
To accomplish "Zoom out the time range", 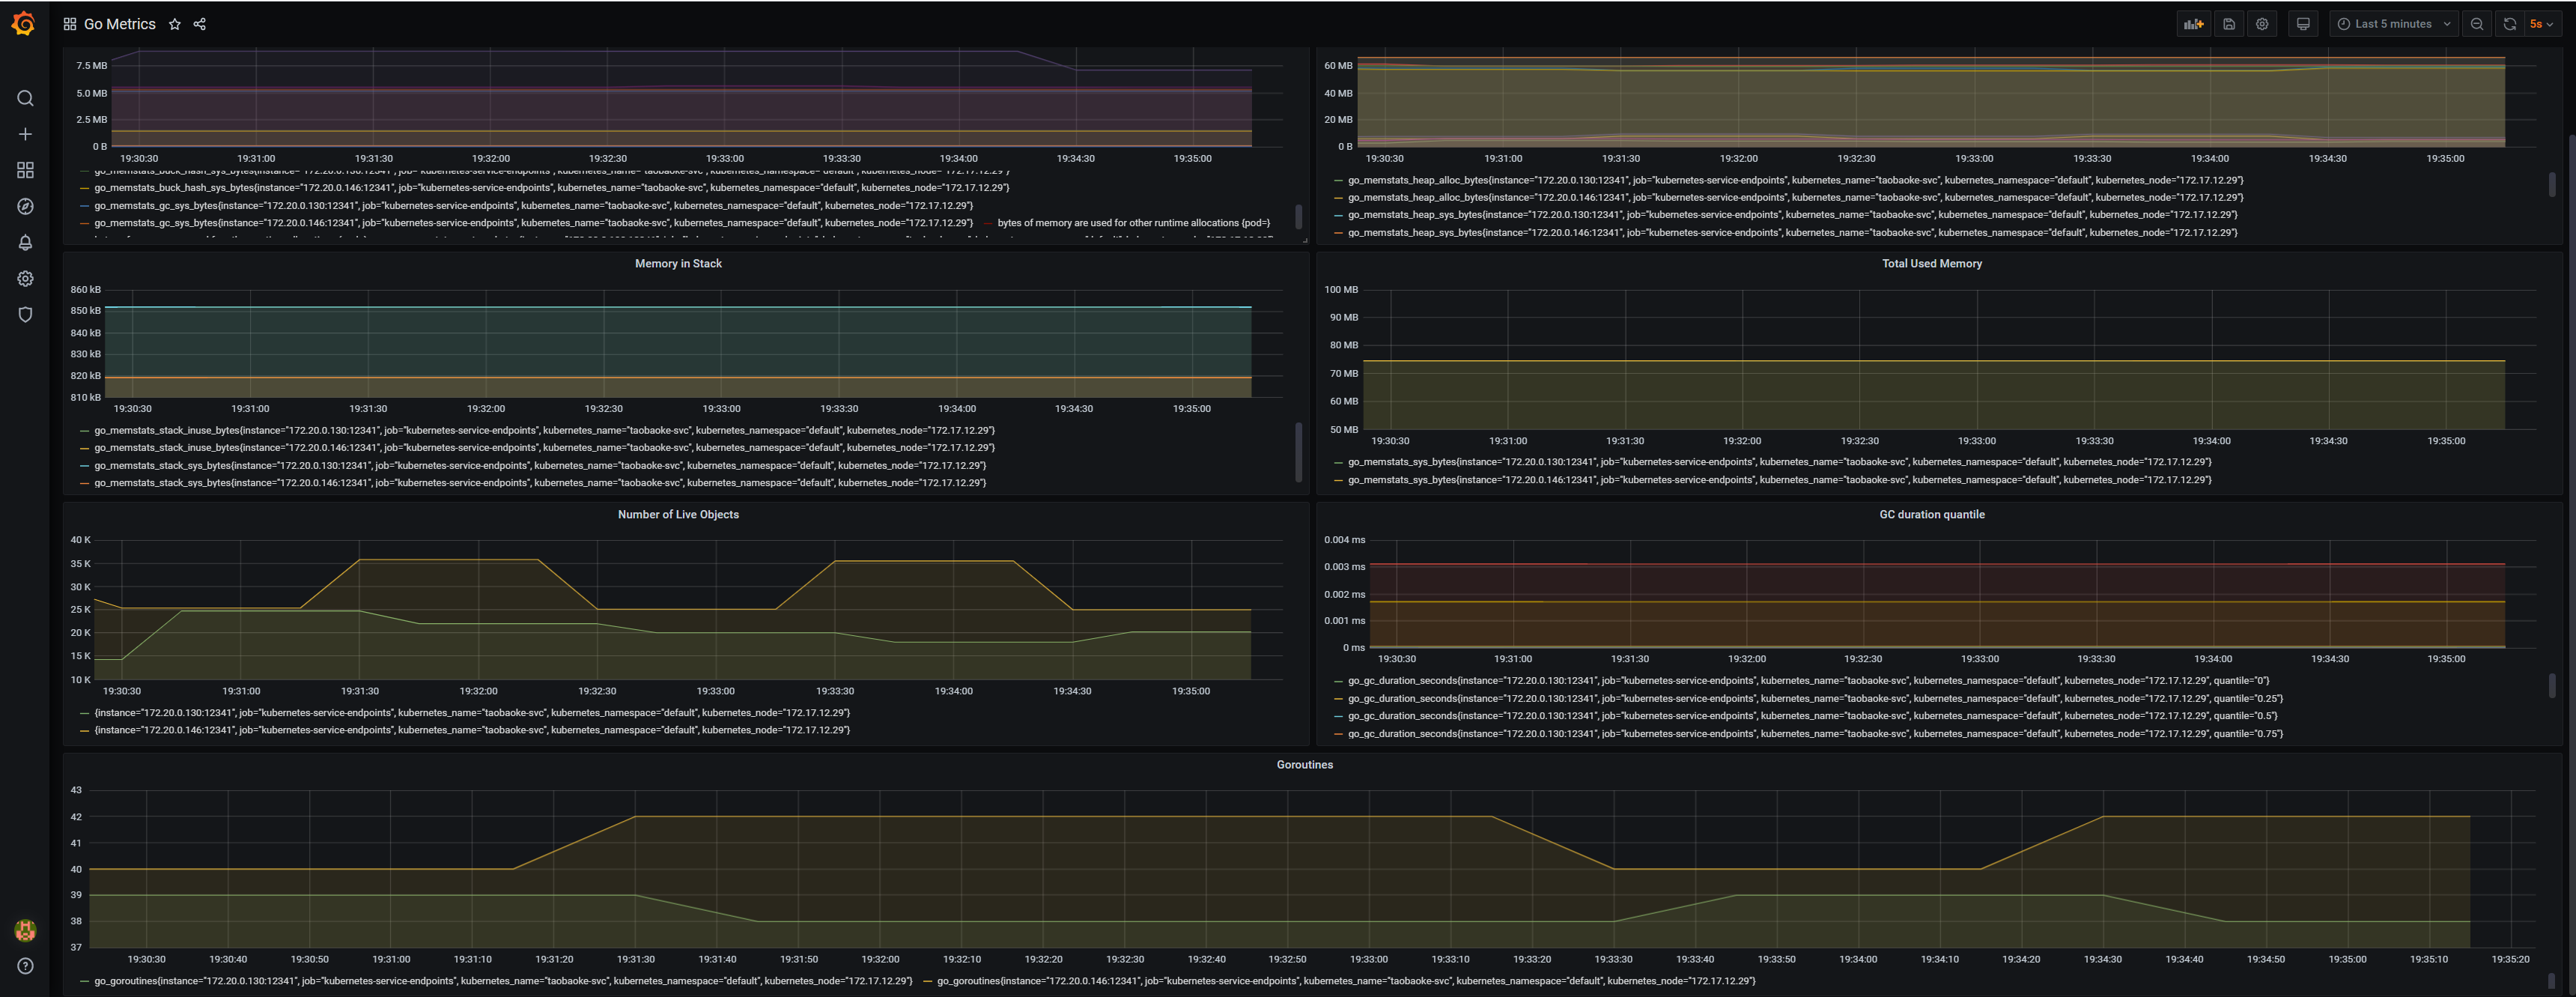I will pos(2476,24).
